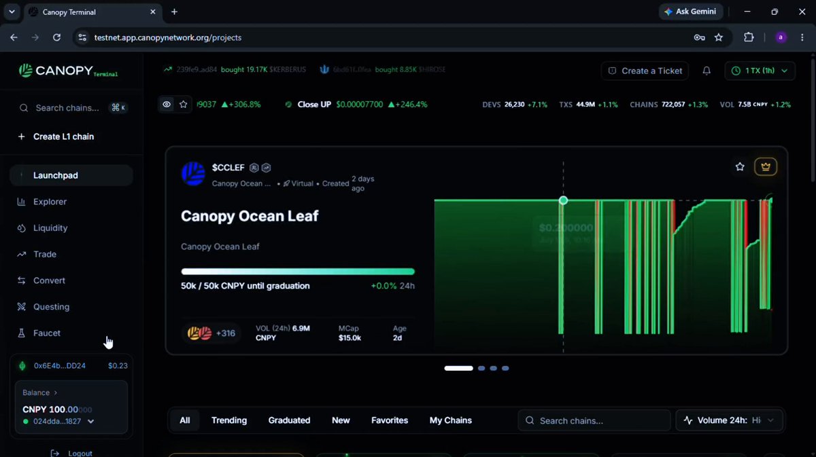This screenshot has height=457, width=816.
Task: Click the notifications bell icon
Action: coord(707,71)
